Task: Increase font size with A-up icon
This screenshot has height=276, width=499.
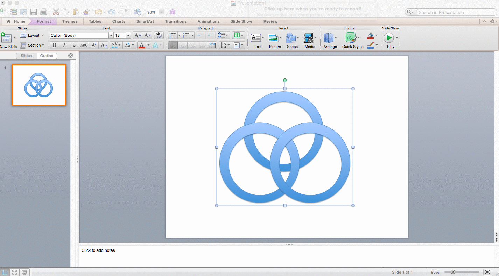Action: [x=138, y=35]
